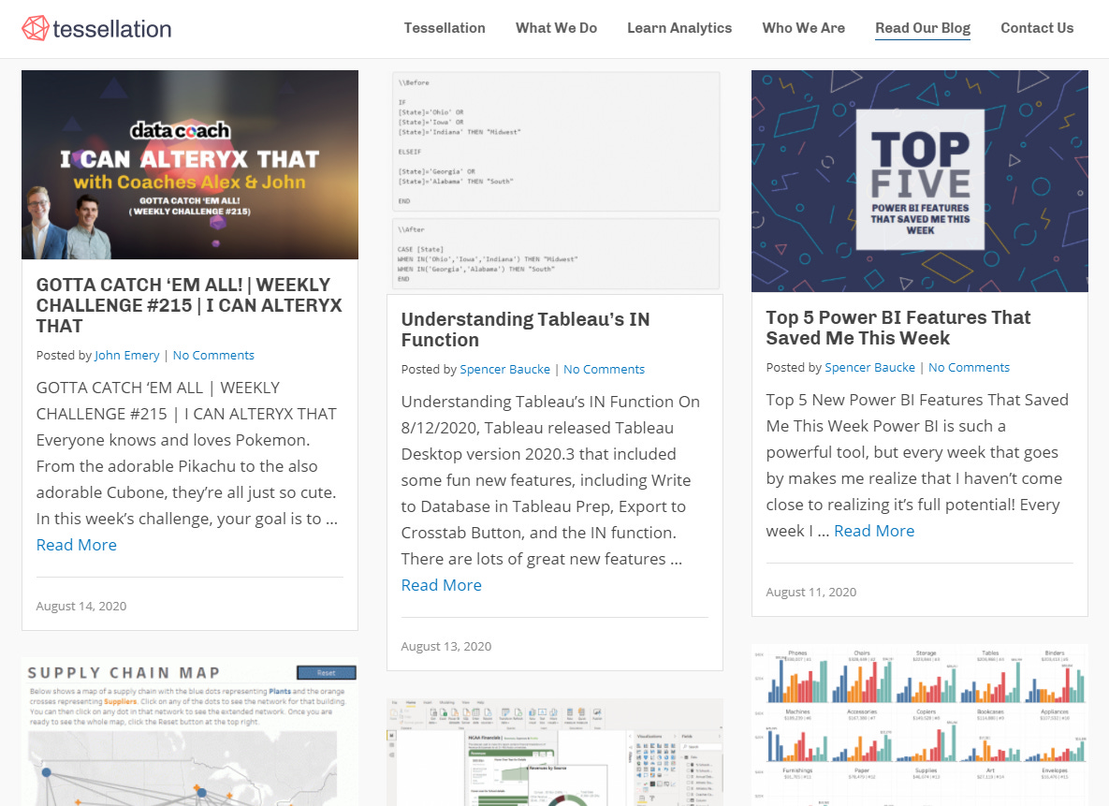Open Top 5 Power BI Features title
Image resolution: width=1109 pixels, height=806 pixels.
tap(898, 328)
